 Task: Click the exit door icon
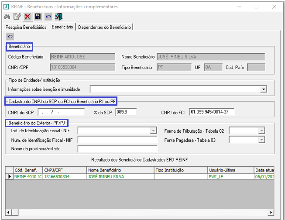pyautogui.click(x=58, y=17)
